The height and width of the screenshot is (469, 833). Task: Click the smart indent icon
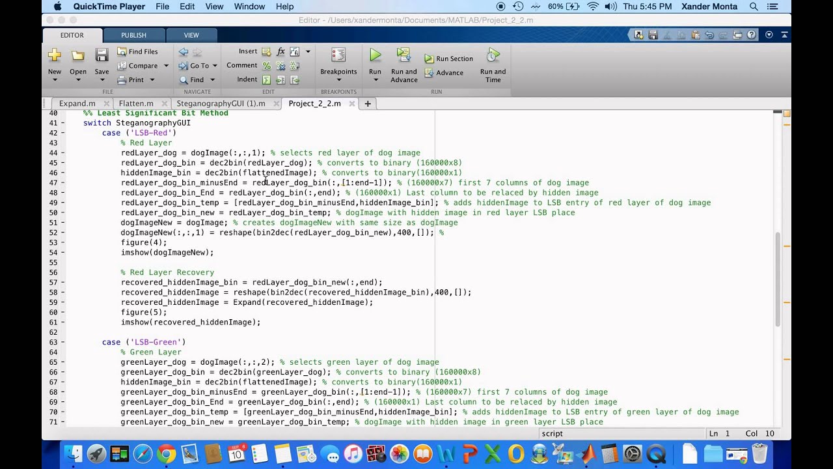(266, 80)
